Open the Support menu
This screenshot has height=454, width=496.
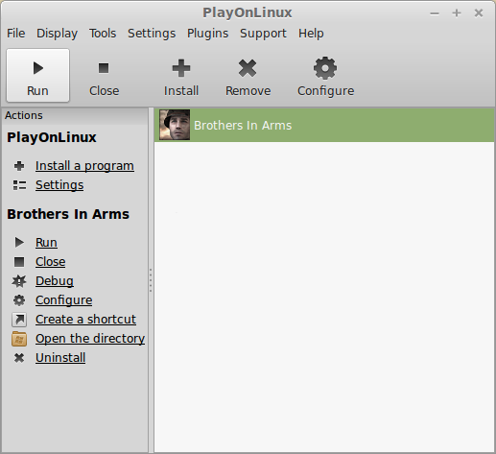[x=263, y=34]
